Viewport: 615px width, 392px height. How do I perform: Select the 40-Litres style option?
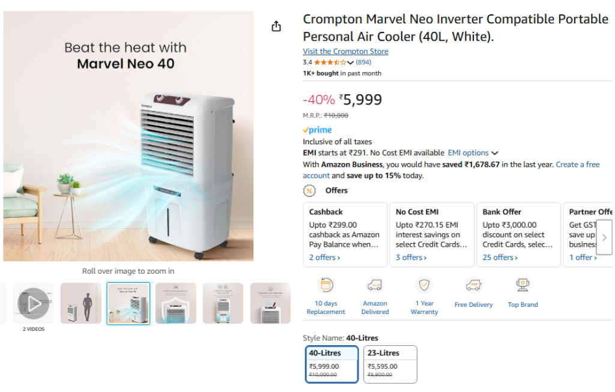pos(332,364)
